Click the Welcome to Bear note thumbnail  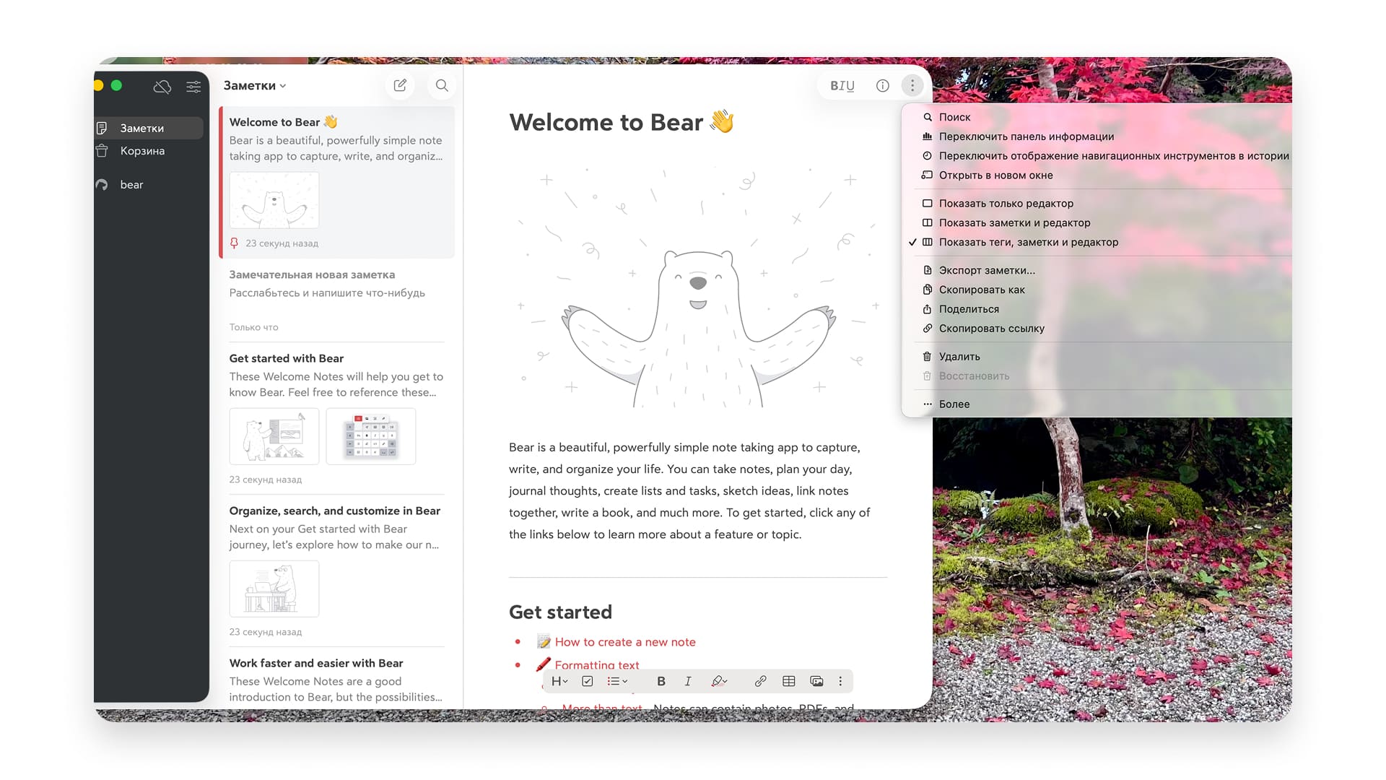(x=274, y=200)
